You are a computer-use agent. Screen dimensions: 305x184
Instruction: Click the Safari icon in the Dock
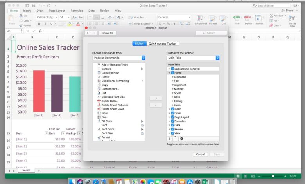pos(95,182)
